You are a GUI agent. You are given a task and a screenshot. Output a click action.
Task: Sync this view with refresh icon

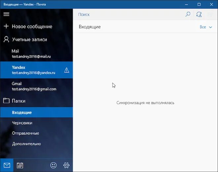pos(199,14)
